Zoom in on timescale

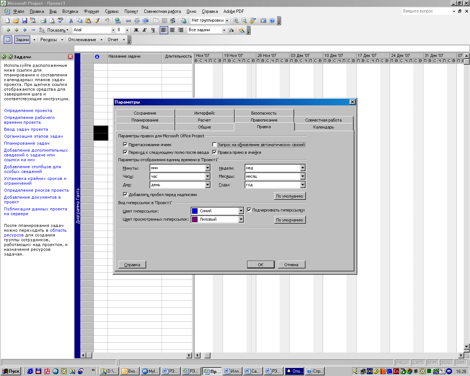point(236,21)
